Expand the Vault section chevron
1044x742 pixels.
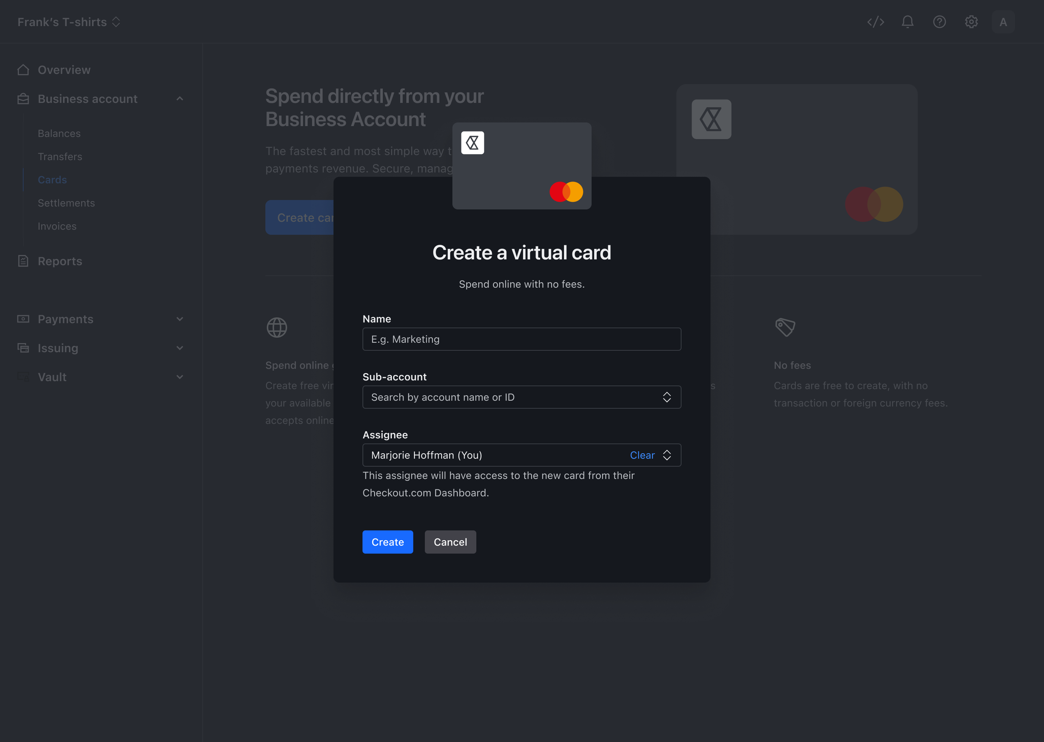click(x=180, y=377)
